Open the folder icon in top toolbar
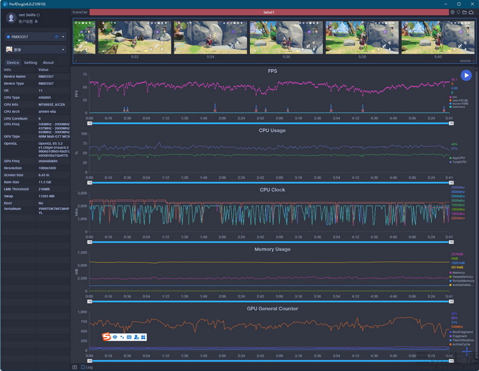The height and width of the screenshot is (371, 479). [464, 12]
